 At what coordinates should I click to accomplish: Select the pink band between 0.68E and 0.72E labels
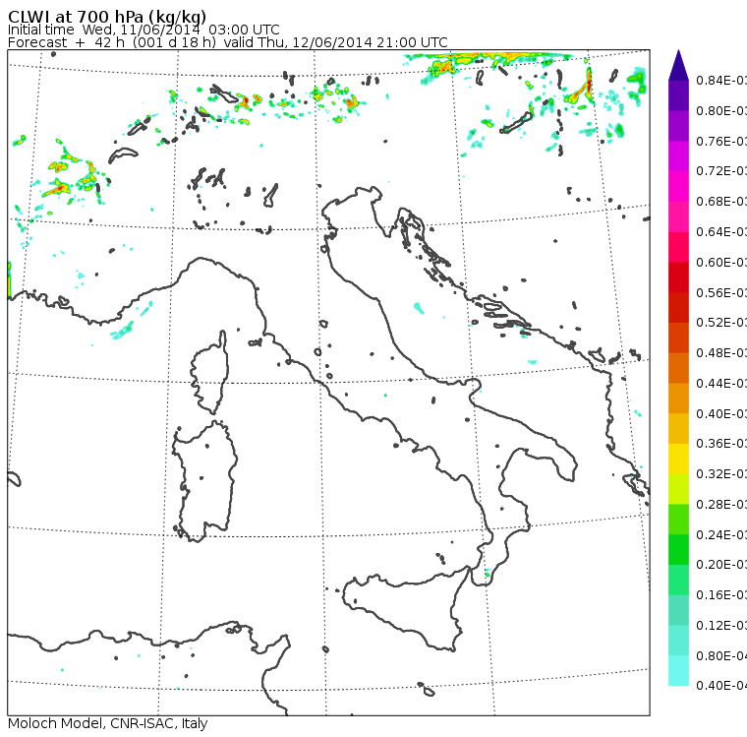click(x=678, y=187)
